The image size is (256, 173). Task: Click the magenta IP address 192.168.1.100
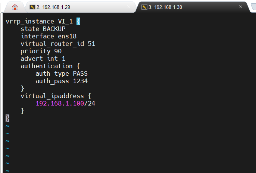(x=60, y=103)
